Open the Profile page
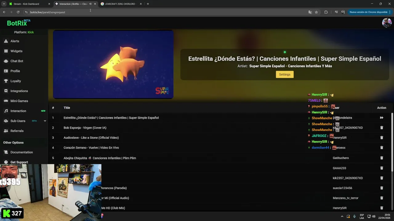The height and width of the screenshot is (221, 394). point(15,71)
